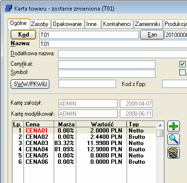Enable the unchecked checkbox beside Symbol
The image size is (187, 183).
[182, 72]
